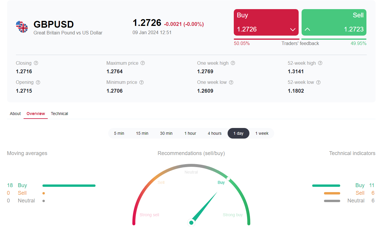
Task: Open the 52-week high help icon
Action: [x=320, y=63]
